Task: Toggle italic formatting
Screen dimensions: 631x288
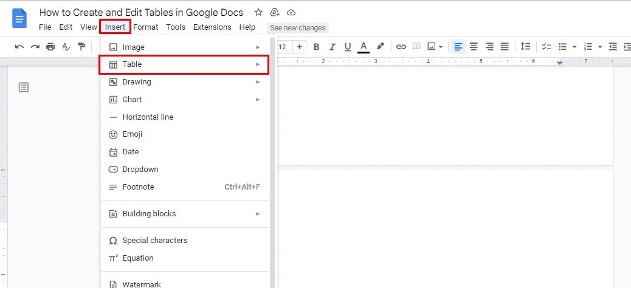Action: [x=332, y=47]
